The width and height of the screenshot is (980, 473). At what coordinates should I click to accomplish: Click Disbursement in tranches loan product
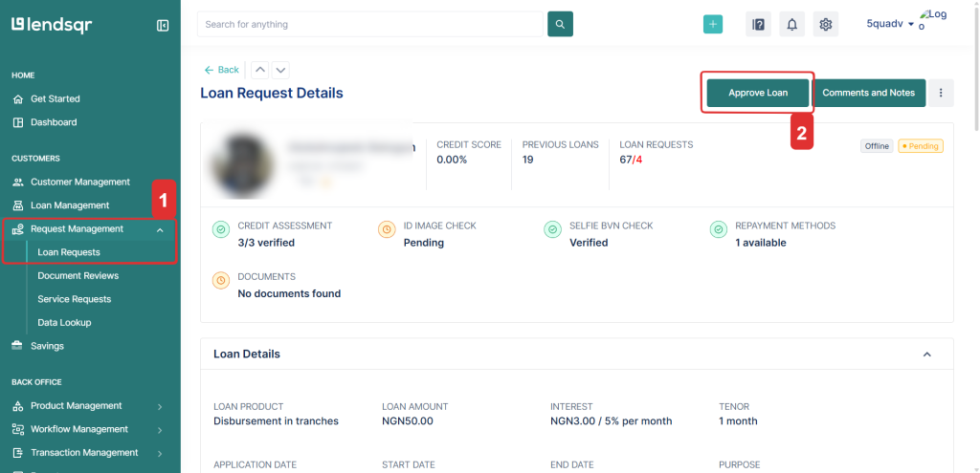tap(277, 421)
